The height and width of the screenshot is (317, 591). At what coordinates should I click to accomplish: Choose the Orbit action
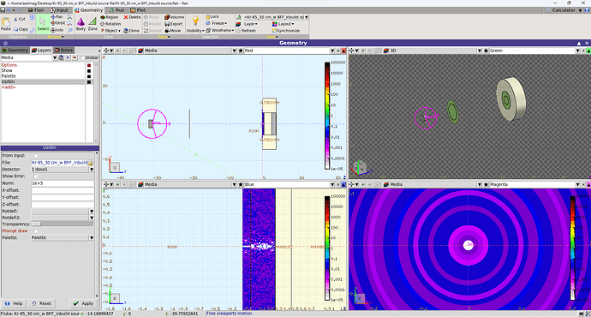coord(57,23)
